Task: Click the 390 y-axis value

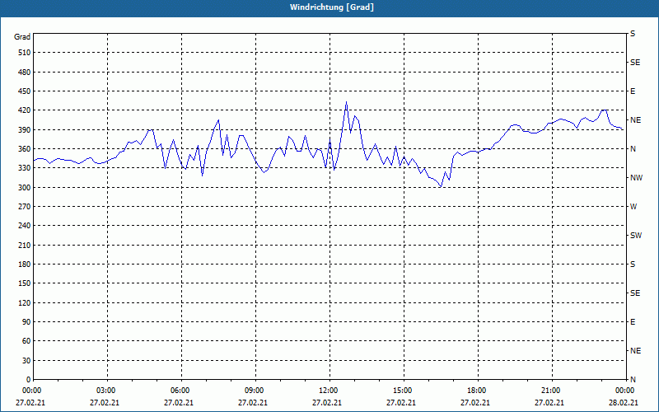Action: coord(25,129)
